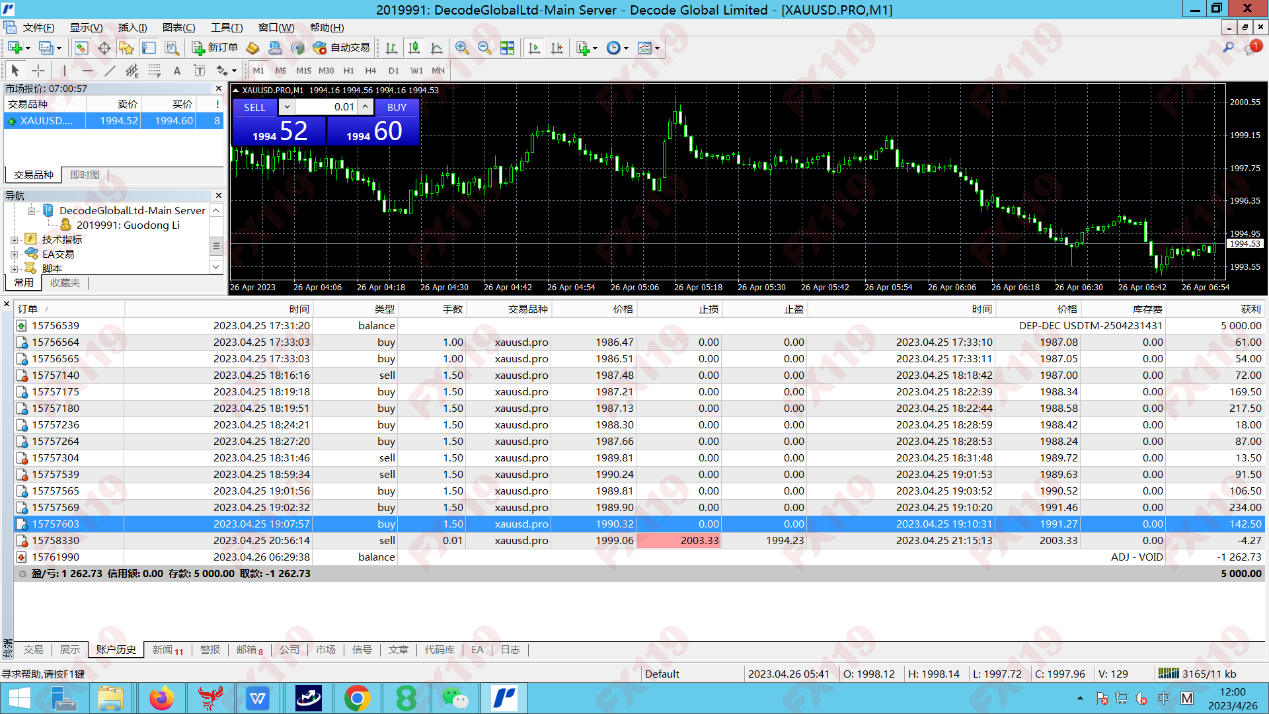Switch timeframe to H1

point(348,71)
